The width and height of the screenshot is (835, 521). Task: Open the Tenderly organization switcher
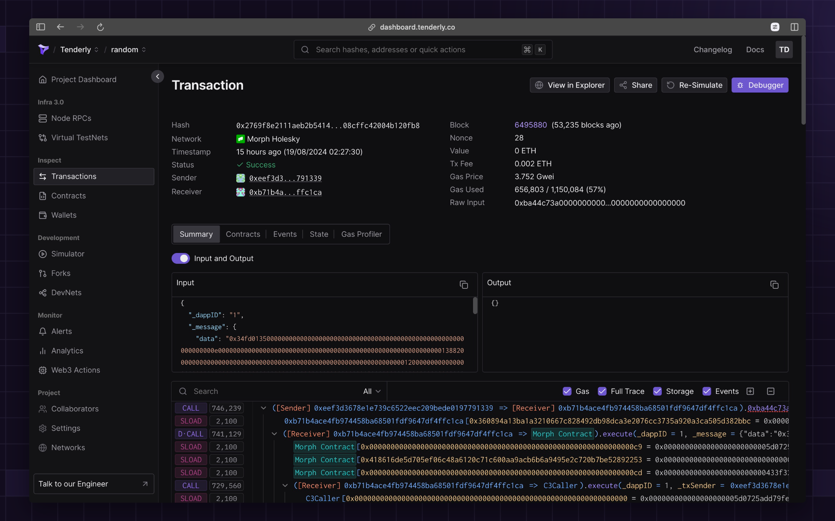[79, 50]
